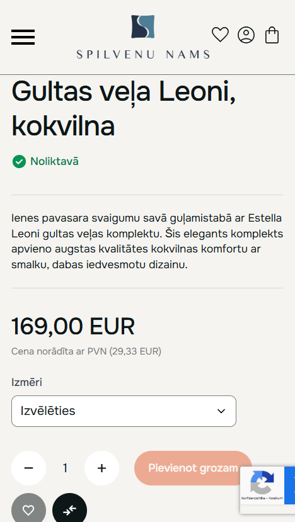The width and height of the screenshot is (295, 522).
Task: Open the hamburger navigation menu
Action: click(x=23, y=37)
